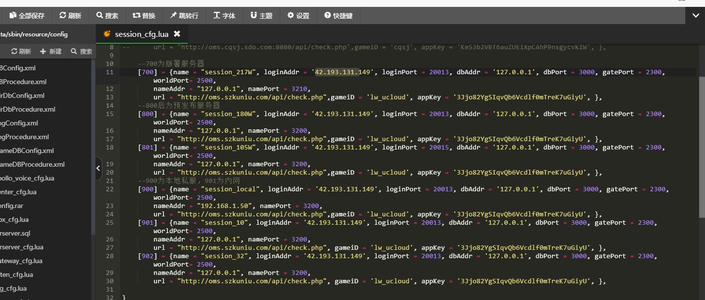Open apollo_voice_cfg.lua from the file list
705x300 pixels.
pos(27,178)
